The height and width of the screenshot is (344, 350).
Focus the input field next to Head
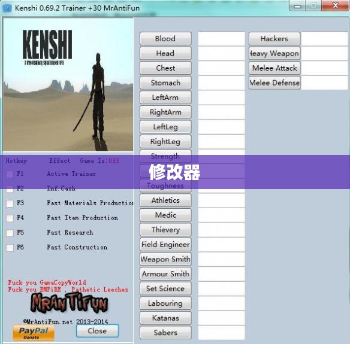[221, 53]
